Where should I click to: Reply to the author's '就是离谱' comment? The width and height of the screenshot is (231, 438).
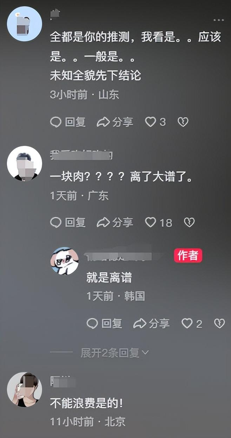tap(104, 324)
